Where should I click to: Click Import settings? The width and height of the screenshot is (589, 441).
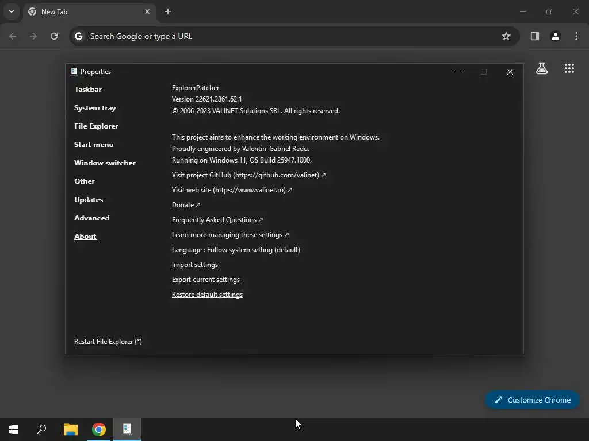[x=195, y=265]
